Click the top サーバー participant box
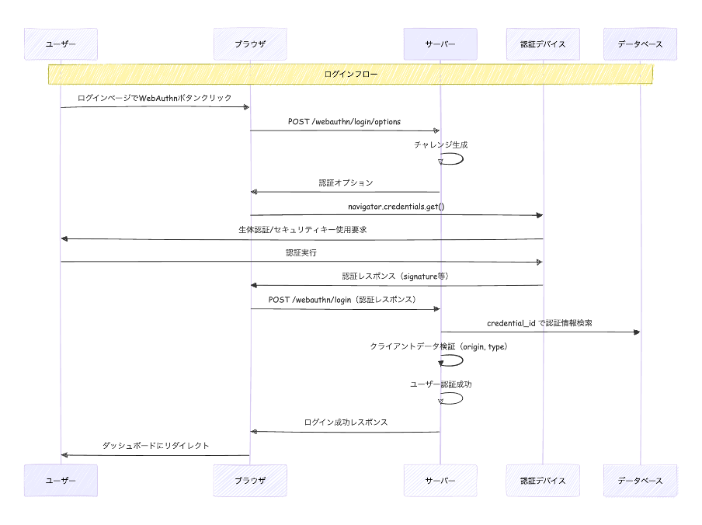 pyautogui.click(x=440, y=44)
